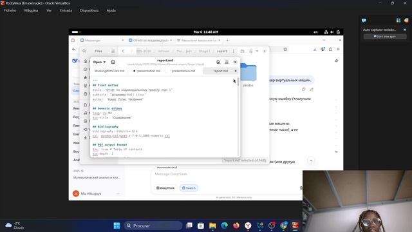Image resolution: width=412 pixels, height=232 pixels.
Task: Open File Explorer from taskbar
Action: [x=212, y=226]
